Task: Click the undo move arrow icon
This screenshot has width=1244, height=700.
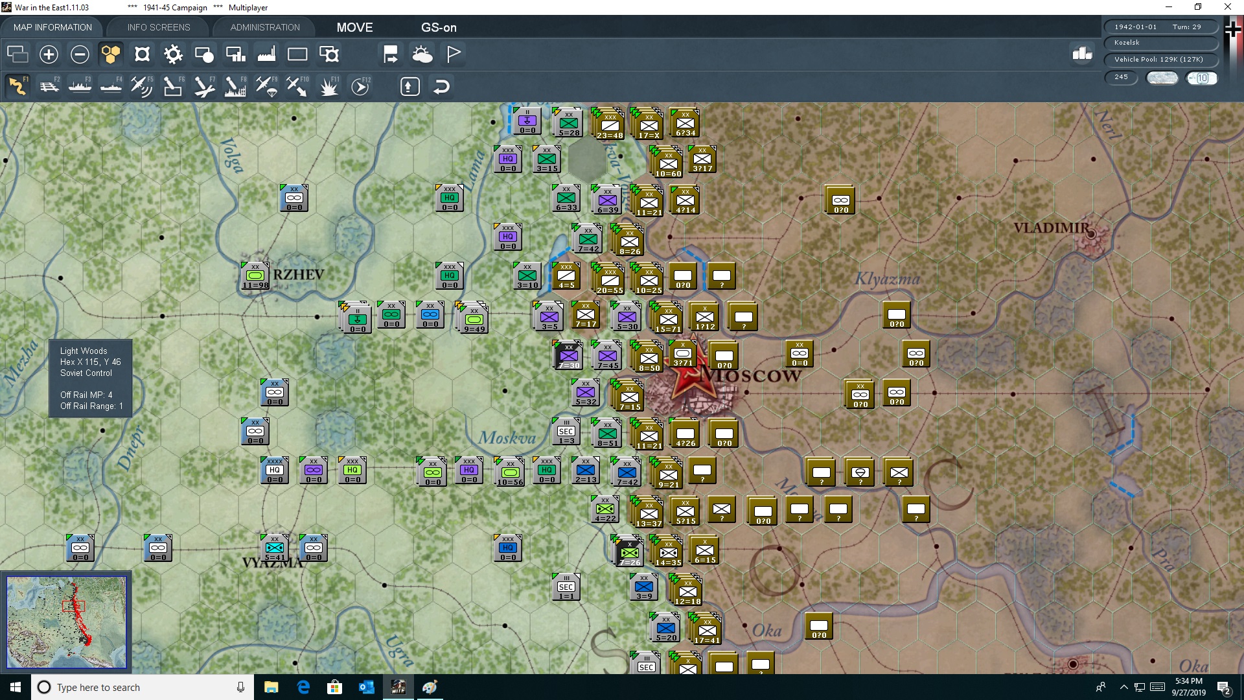Action: [x=441, y=86]
